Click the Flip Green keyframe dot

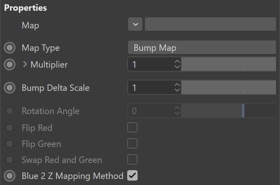(10, 144)
